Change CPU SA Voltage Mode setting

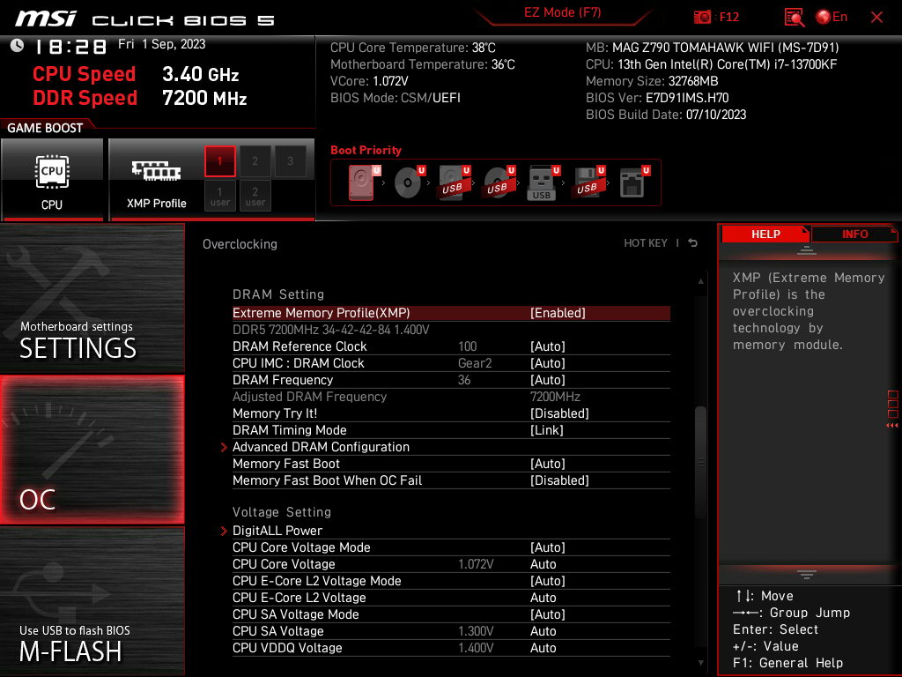coord(451,614)
